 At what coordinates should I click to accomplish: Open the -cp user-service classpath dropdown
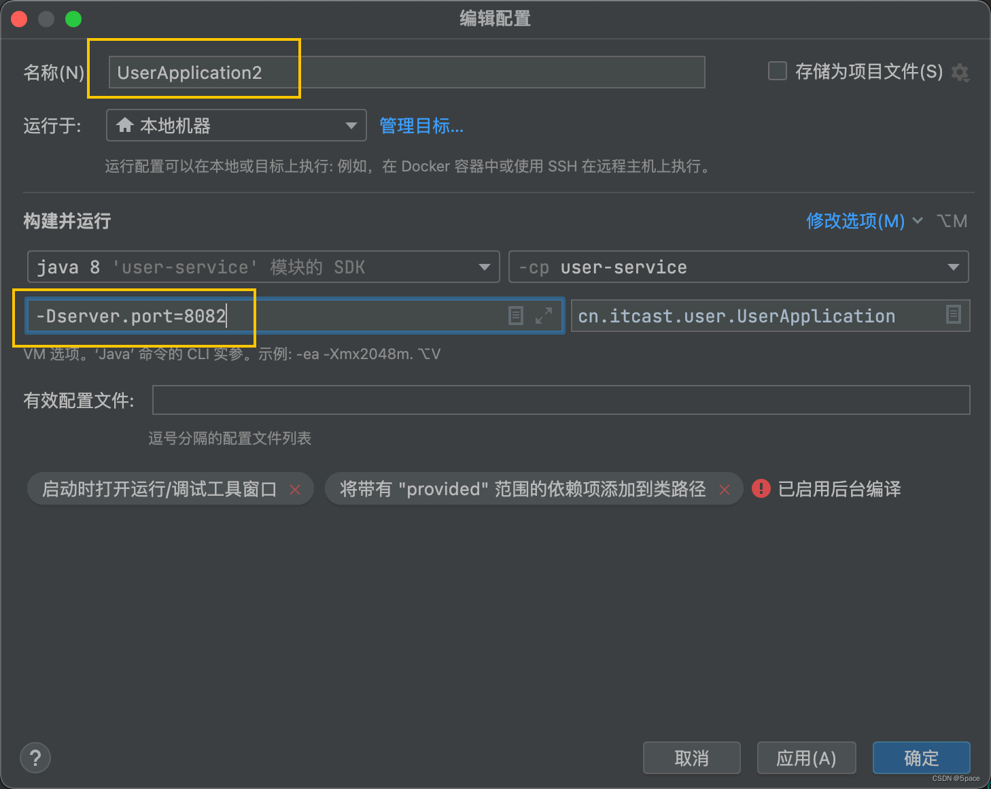[739, 267]
